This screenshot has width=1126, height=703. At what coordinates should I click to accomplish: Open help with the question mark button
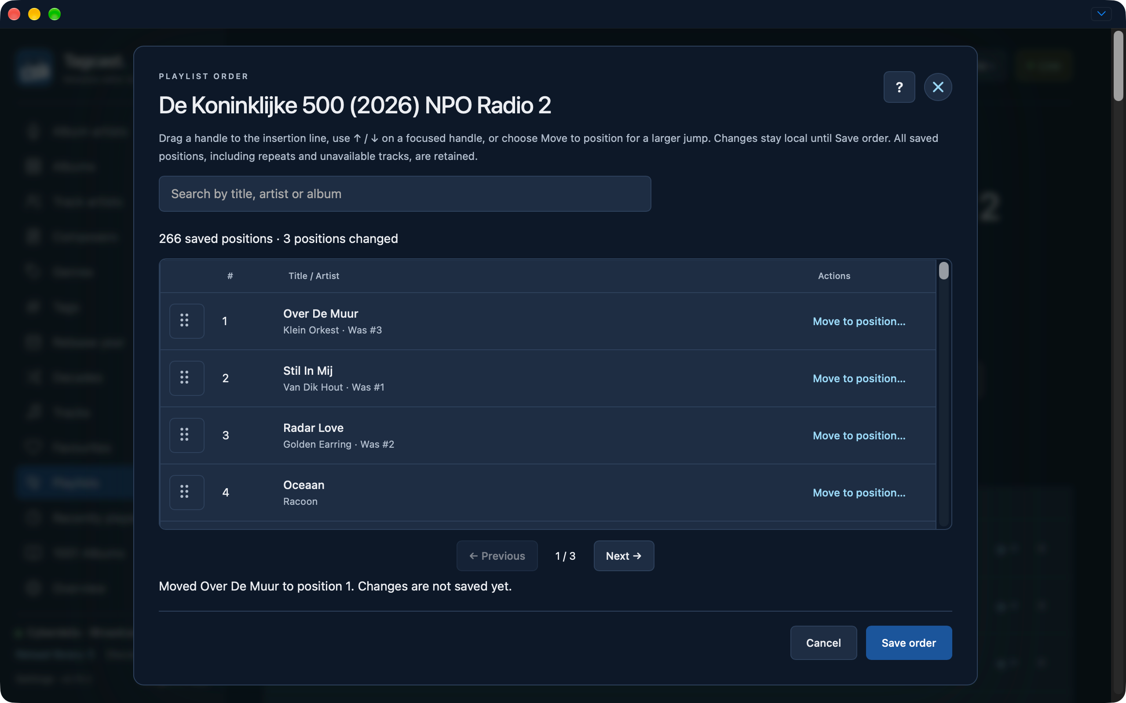899,87
